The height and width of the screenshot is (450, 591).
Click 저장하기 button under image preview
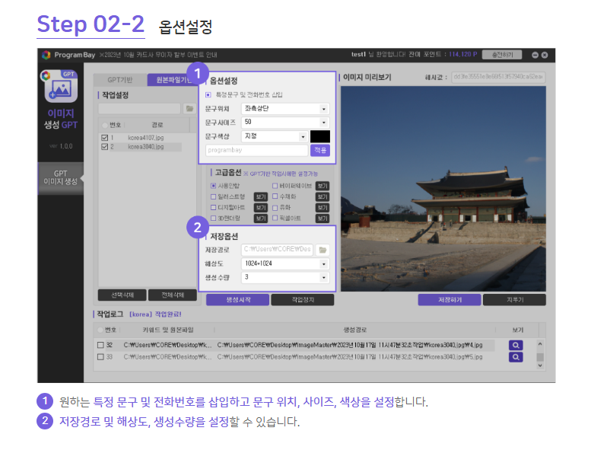448,300
